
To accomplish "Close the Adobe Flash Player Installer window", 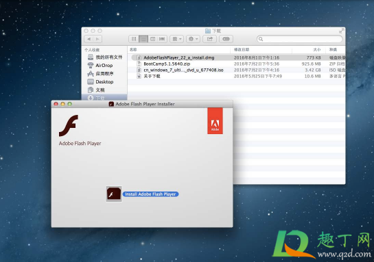I will point(56,104).
